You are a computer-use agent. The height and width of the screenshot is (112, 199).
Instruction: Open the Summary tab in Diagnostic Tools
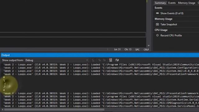click(x=160, y=3)
